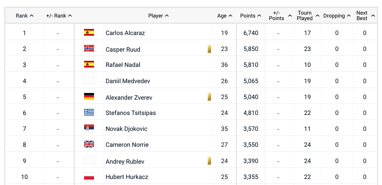Screen dimensions: 382x185
Task: Click Poland flag beside Hubert Hurkacz
Action: 89,176
